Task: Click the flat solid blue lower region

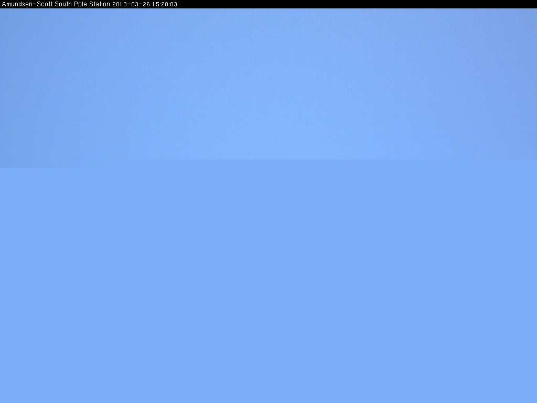Action: [x=268, y=283]
